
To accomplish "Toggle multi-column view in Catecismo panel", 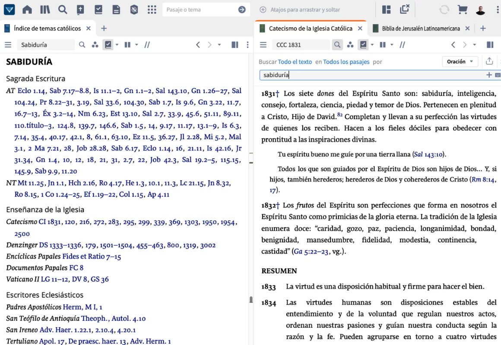I will point(383,45).
